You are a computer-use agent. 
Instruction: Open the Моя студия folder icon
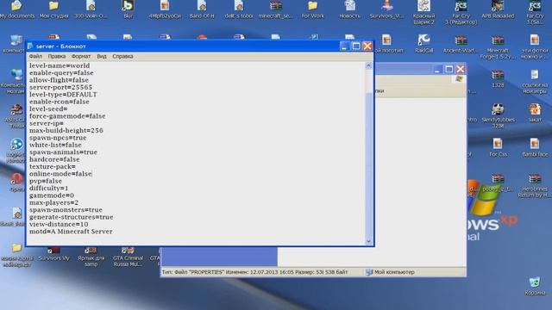coord(53,9)
